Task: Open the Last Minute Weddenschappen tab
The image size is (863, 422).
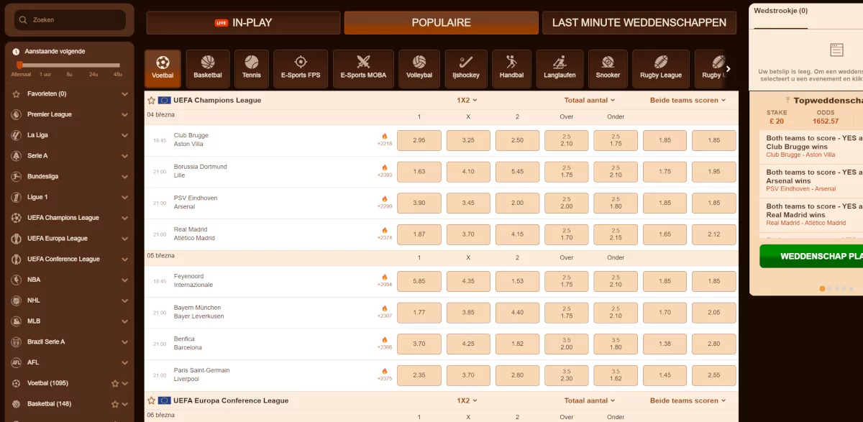Action: (639, 23)
